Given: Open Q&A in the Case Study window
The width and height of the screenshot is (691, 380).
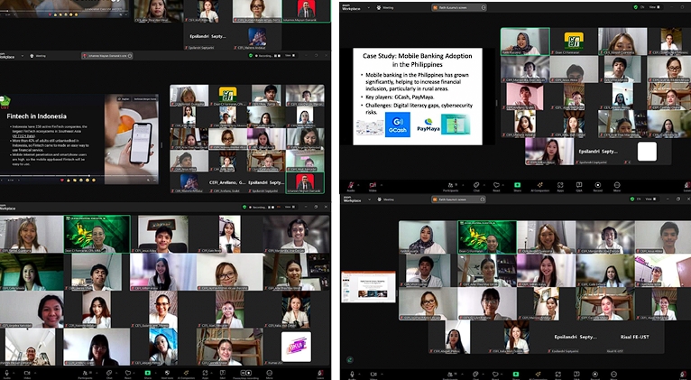Looking at the screenshot, I should [x=578, y=185].
